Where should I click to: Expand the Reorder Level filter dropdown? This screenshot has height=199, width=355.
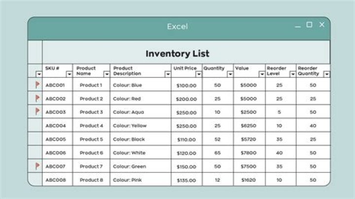point(293,74)
